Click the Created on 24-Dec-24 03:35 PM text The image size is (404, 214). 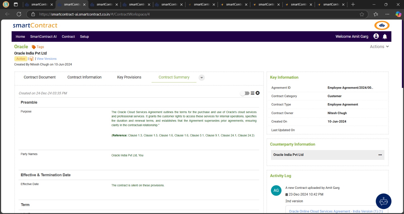pyautogui.click(x=43, y=93)
